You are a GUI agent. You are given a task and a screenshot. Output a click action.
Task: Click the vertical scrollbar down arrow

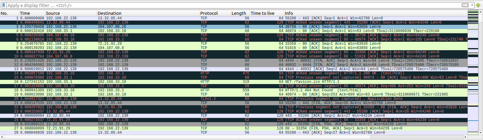pyautogui.click(x=481, y=132)
